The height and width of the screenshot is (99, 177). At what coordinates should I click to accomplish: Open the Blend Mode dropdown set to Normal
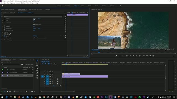tap(40, 38)
